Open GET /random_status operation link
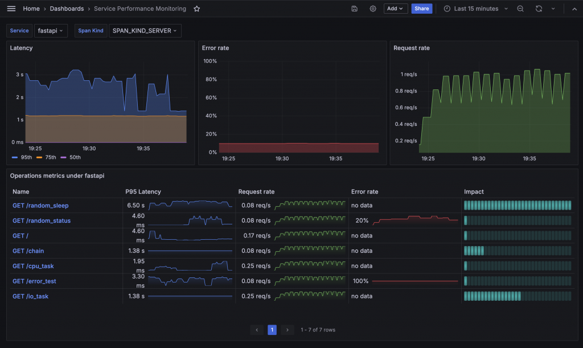Image resolution: width=583 pixels, height=348 pixels. pyautogui.click(x=42, y=220)
